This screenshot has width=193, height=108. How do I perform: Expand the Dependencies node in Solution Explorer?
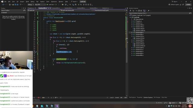[132, 19]
